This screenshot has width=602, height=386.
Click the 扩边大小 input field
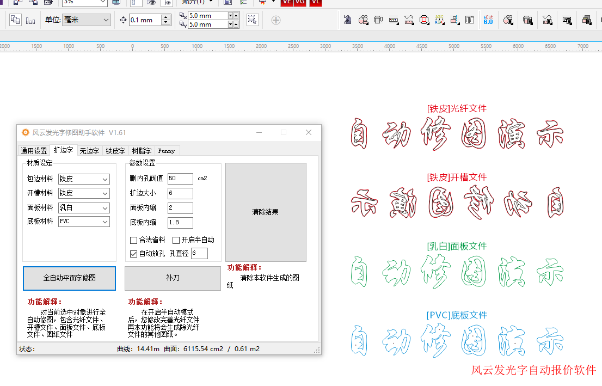point(180,193)
